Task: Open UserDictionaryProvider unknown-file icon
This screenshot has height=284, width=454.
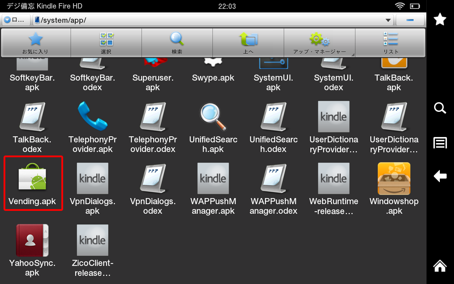Action: tap(394, 117)
